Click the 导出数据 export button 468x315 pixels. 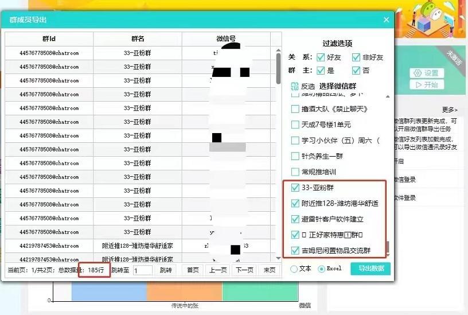pos(370,269)
